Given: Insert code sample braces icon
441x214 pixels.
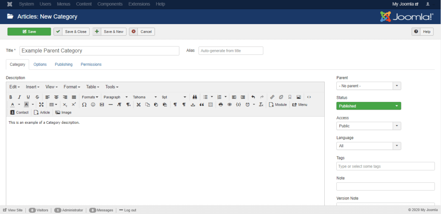Looking at the screenshot, I should pos(238,104).
